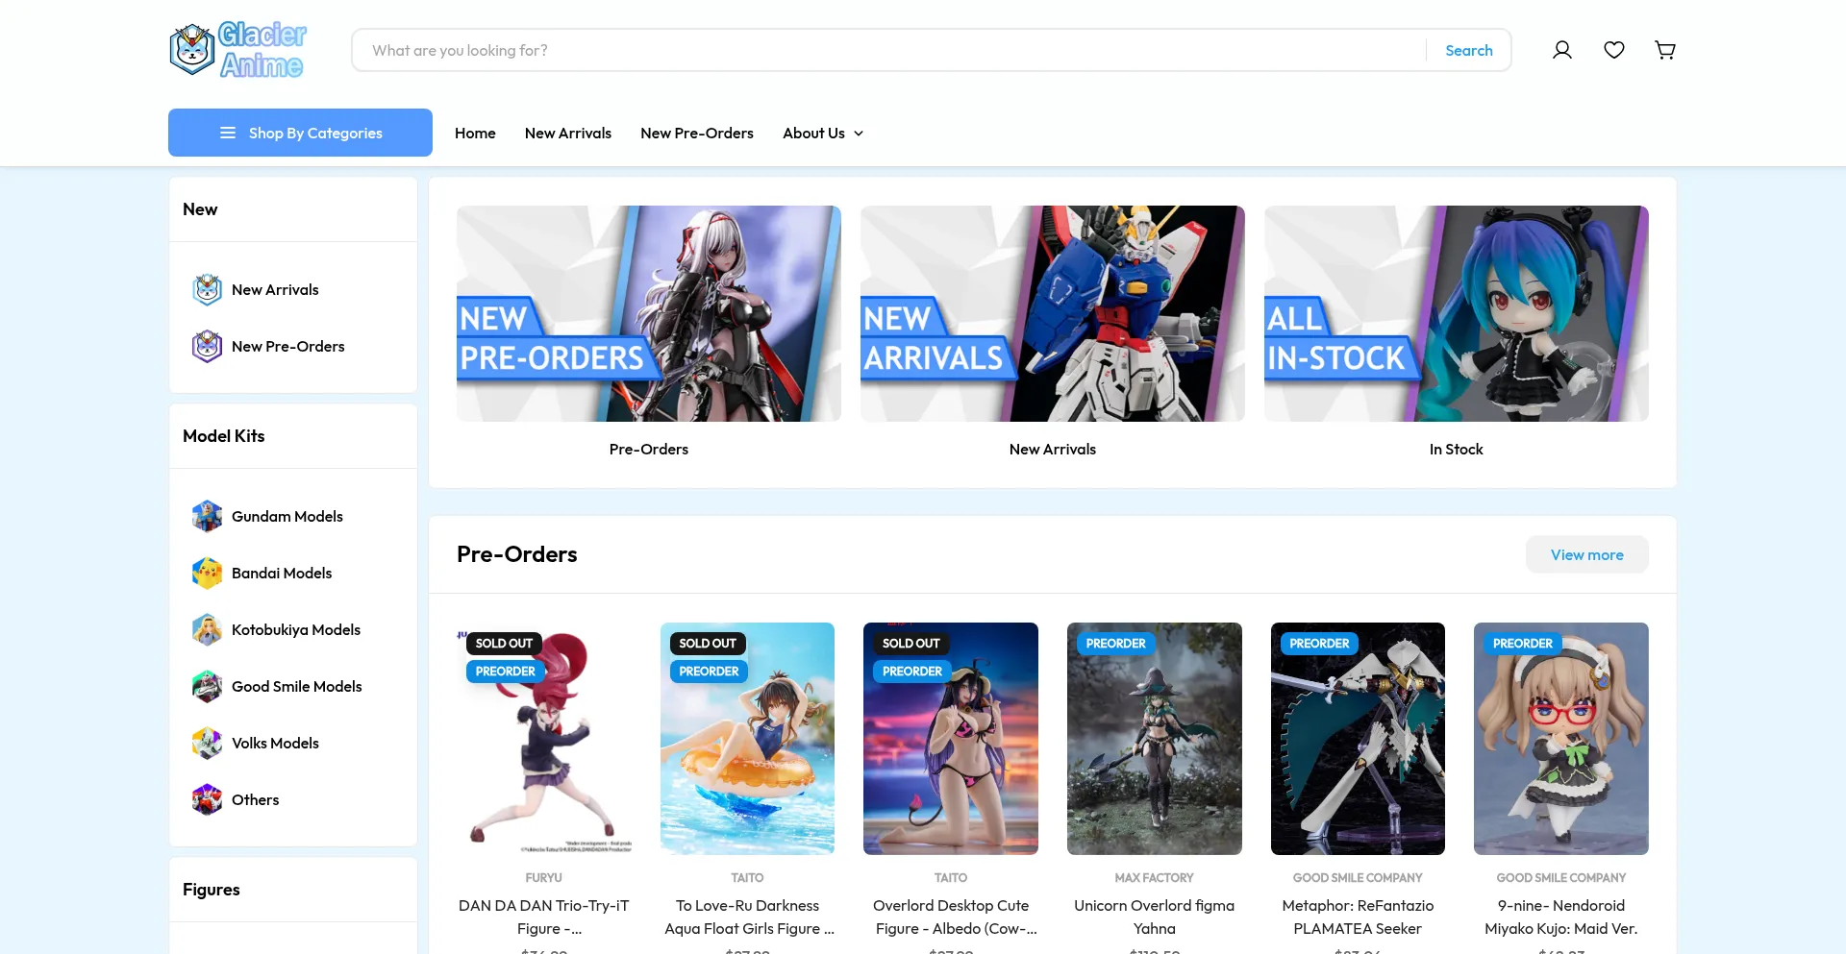Screen dimensions: 1846x954
Task: Click the Volks Models category icon
Action: 207,743
